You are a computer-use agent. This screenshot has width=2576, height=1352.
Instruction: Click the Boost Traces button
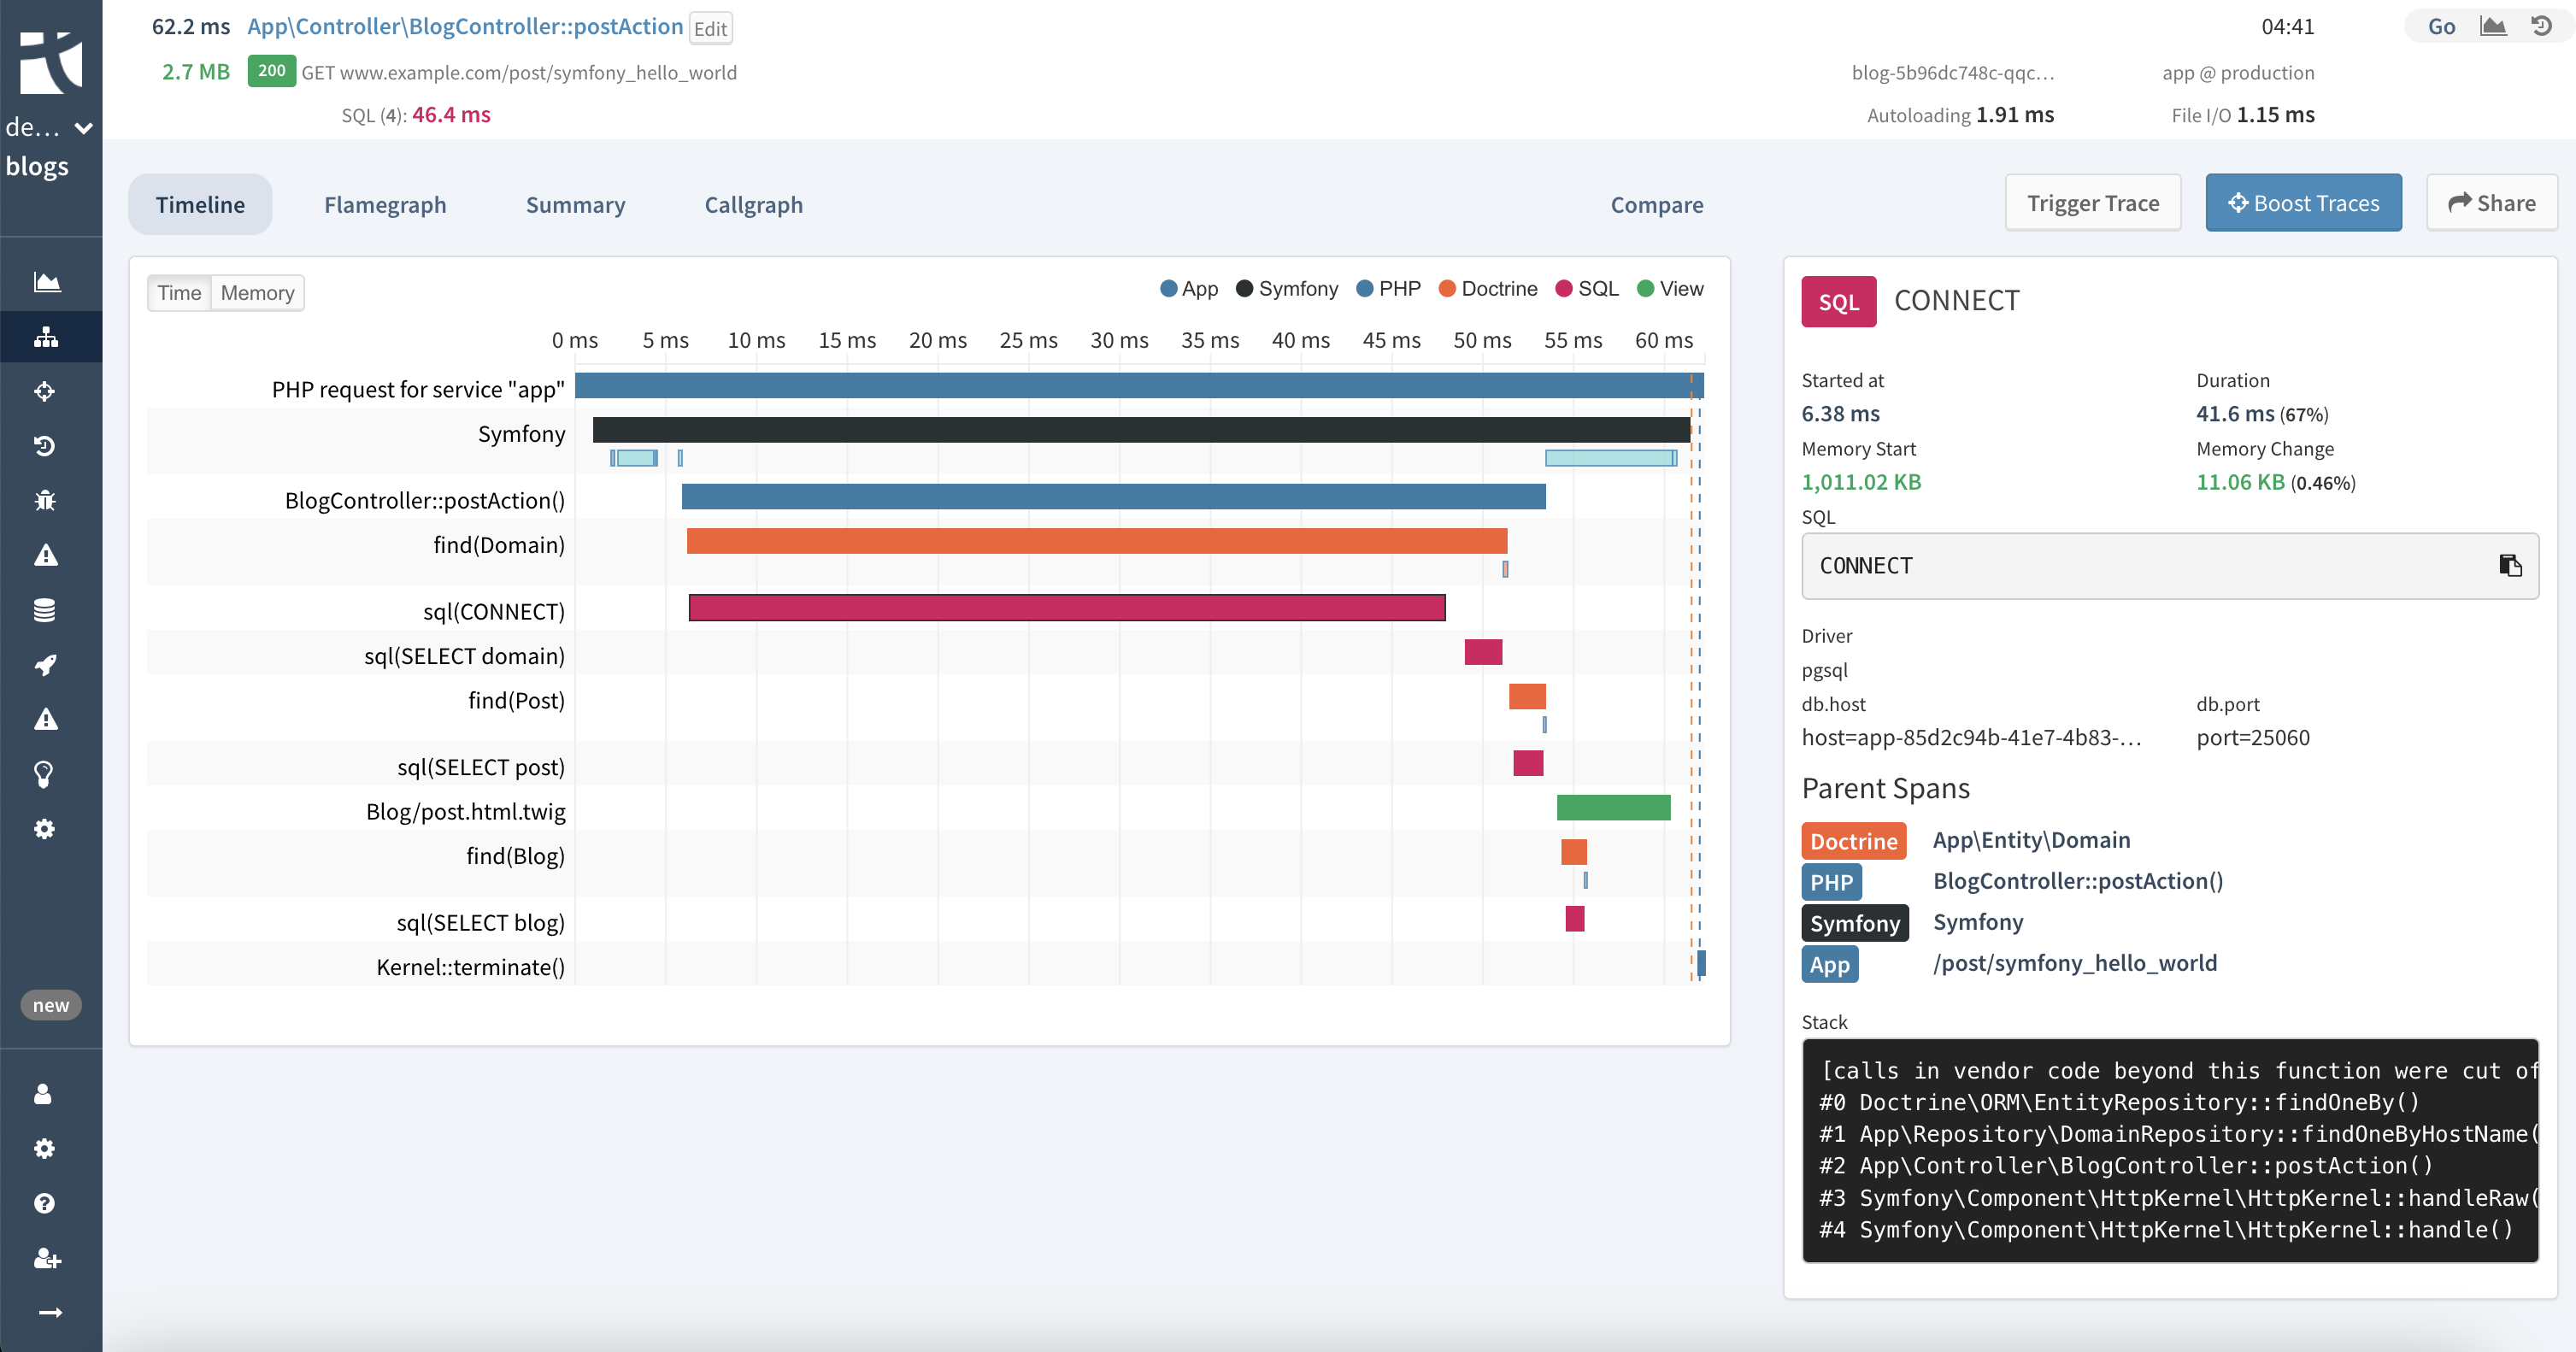pos(2303,203)
